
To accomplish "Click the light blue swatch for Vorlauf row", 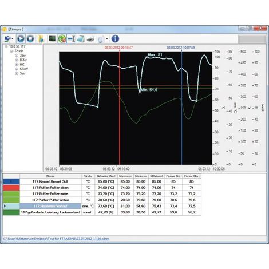I will tap(11, 206).
